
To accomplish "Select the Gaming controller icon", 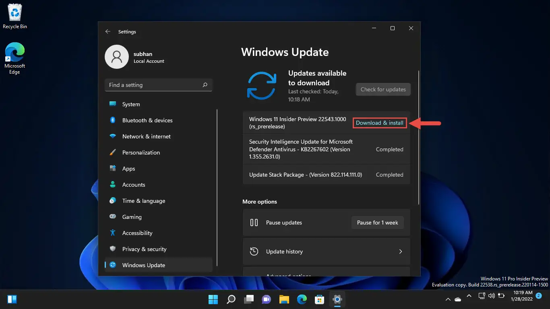I will pos(113,217).
